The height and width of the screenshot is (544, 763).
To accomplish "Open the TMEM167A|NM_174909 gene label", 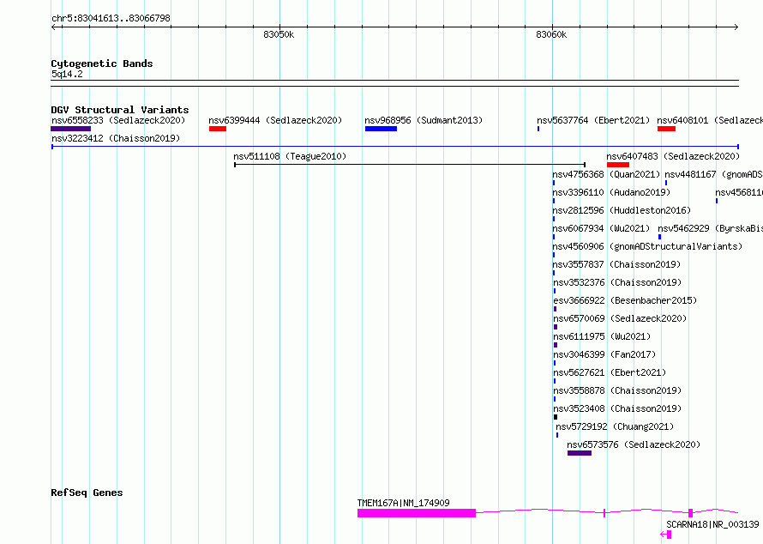I will pos(404,503).
